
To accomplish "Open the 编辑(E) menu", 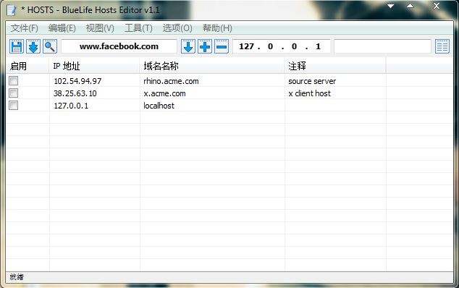I will (x=62, y=28).
